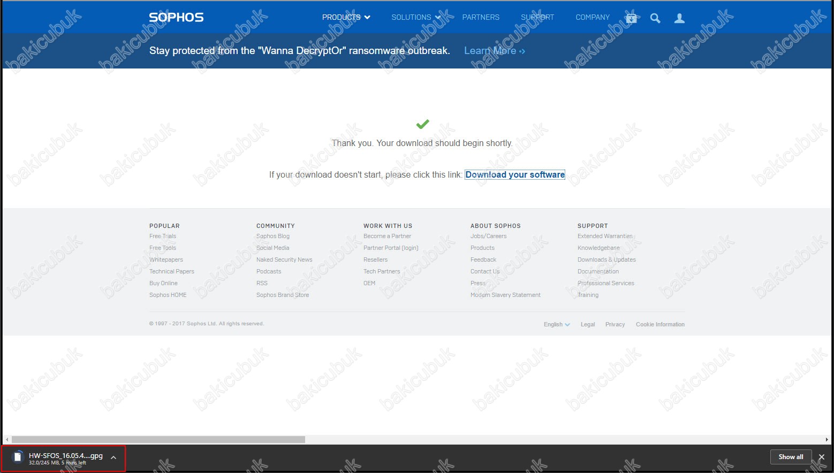834x473 pixels.
Task: Open Social Media link
Action: tap(273, 248)
